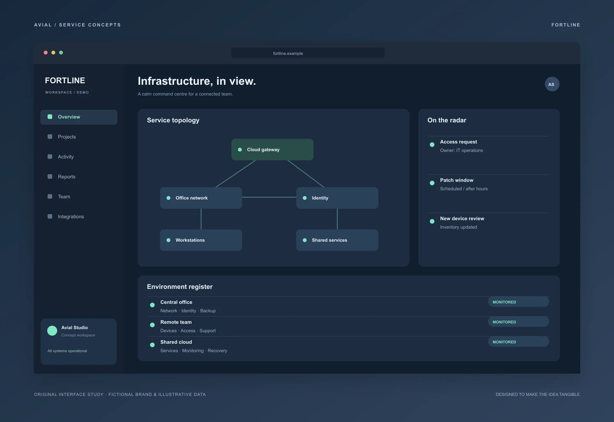Switch to the Team section
Screen dimensions: 614x422
point(79,197)
